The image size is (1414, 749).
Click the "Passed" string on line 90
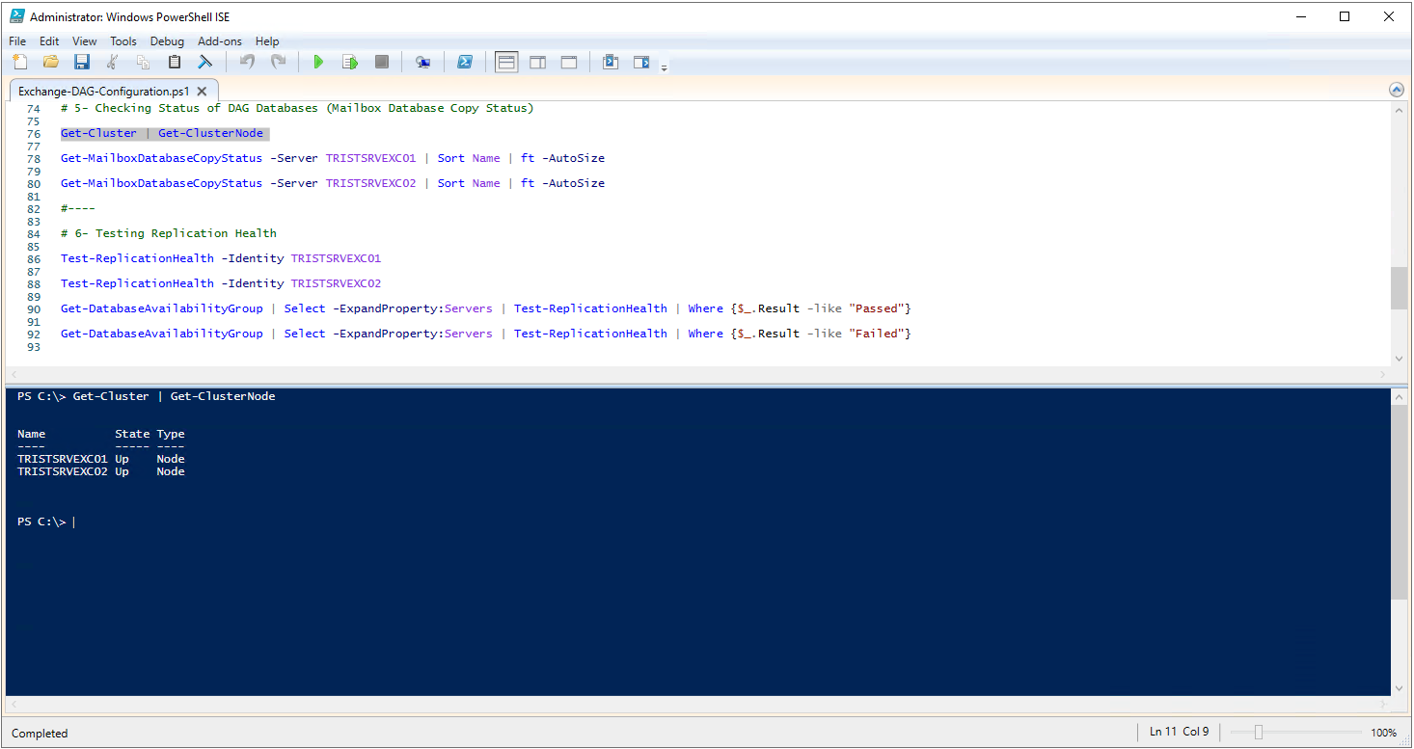pyautogui.click(x=876, y=308)
